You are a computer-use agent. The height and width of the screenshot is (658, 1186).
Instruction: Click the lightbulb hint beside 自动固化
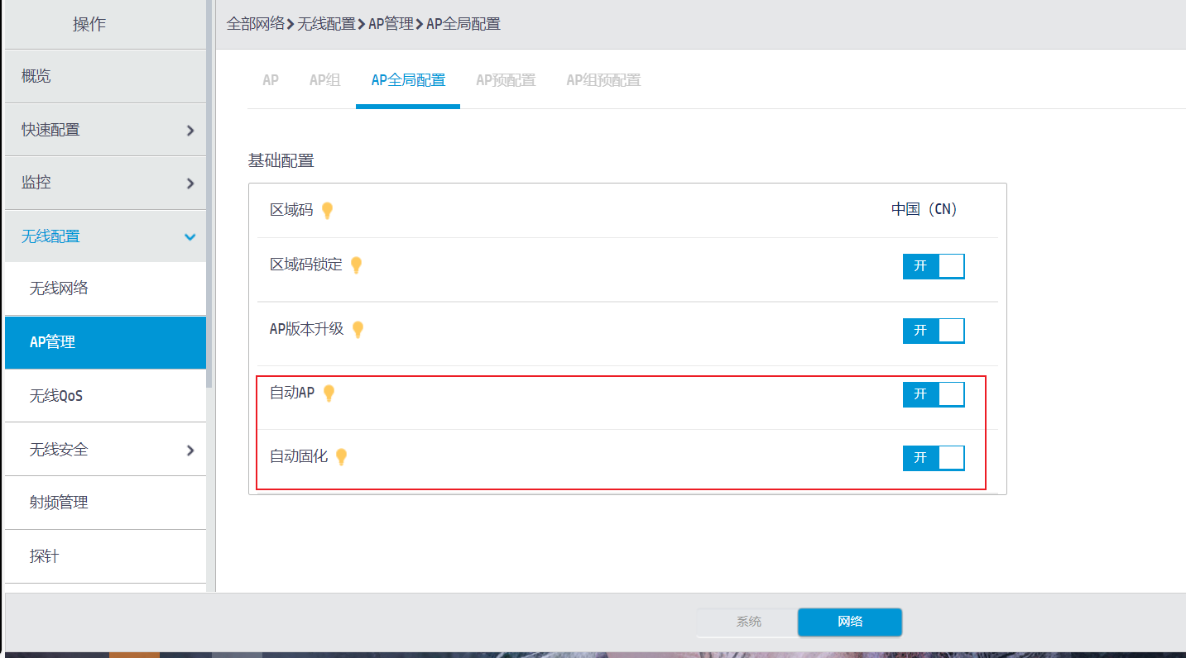[341, 457]
